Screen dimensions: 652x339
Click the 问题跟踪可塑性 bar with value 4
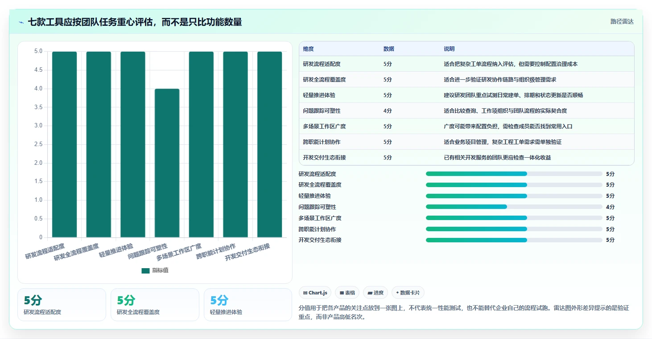click(167, 163)
